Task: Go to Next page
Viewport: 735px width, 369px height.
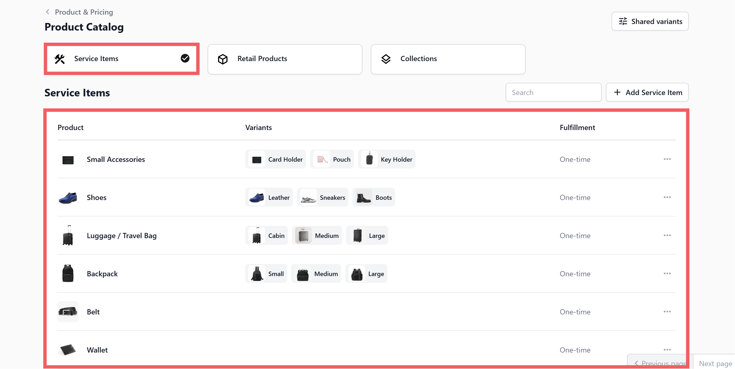Action: tap(715, 363)
